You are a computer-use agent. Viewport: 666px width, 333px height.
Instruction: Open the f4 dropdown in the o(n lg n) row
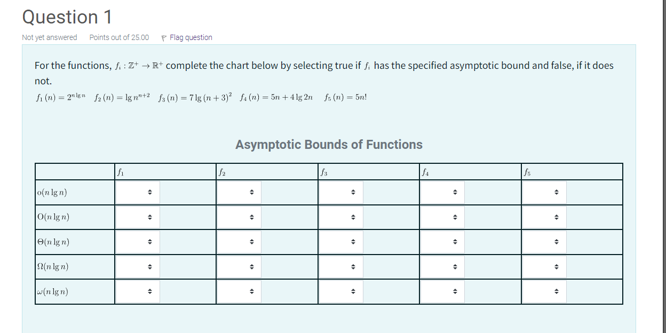442,192
